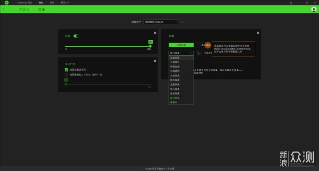The width and height of the screenshot is (319, 171).
Task: Choose 旋转效果 highlighted in the list
Action: [x=181, y=98]
